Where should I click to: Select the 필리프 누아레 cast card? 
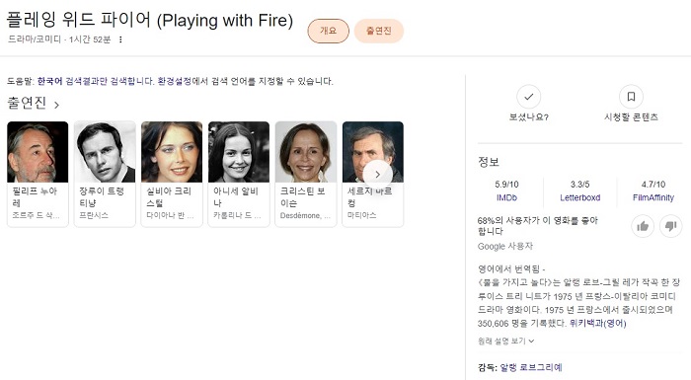tap(38, 174)
